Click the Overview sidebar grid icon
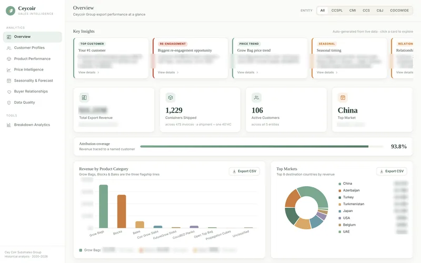The image size is (421, 263). pos(9,37)
